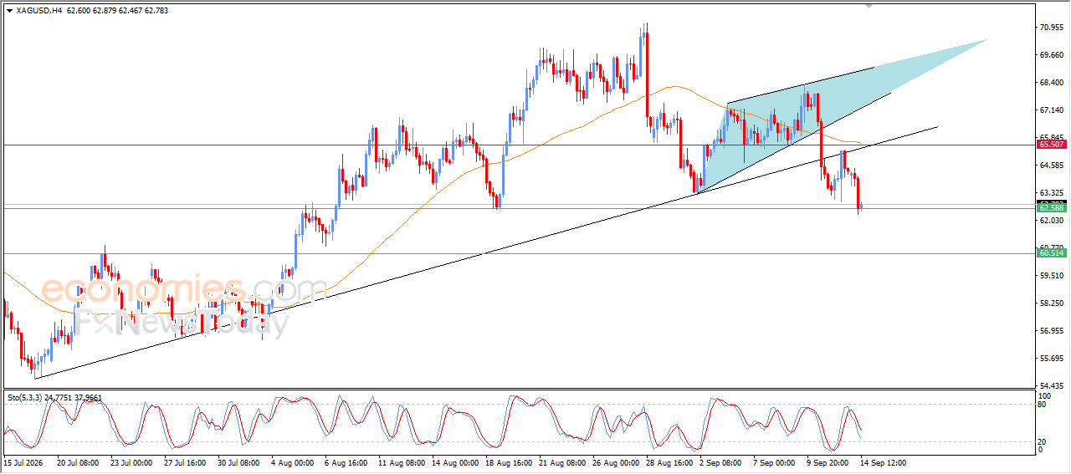Click the 58.250 price scale label
1071x474 pixels.
pyautogui.click(x=1051, y=303)
